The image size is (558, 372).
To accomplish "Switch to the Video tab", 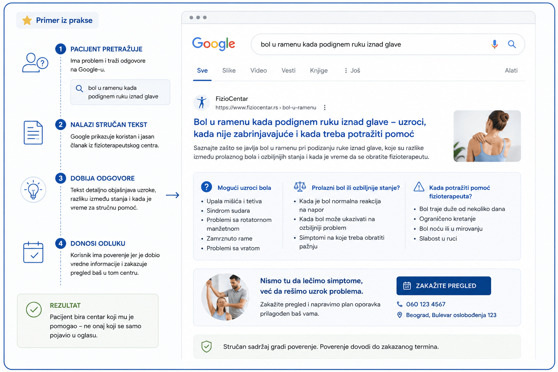I will coord(259,70).
